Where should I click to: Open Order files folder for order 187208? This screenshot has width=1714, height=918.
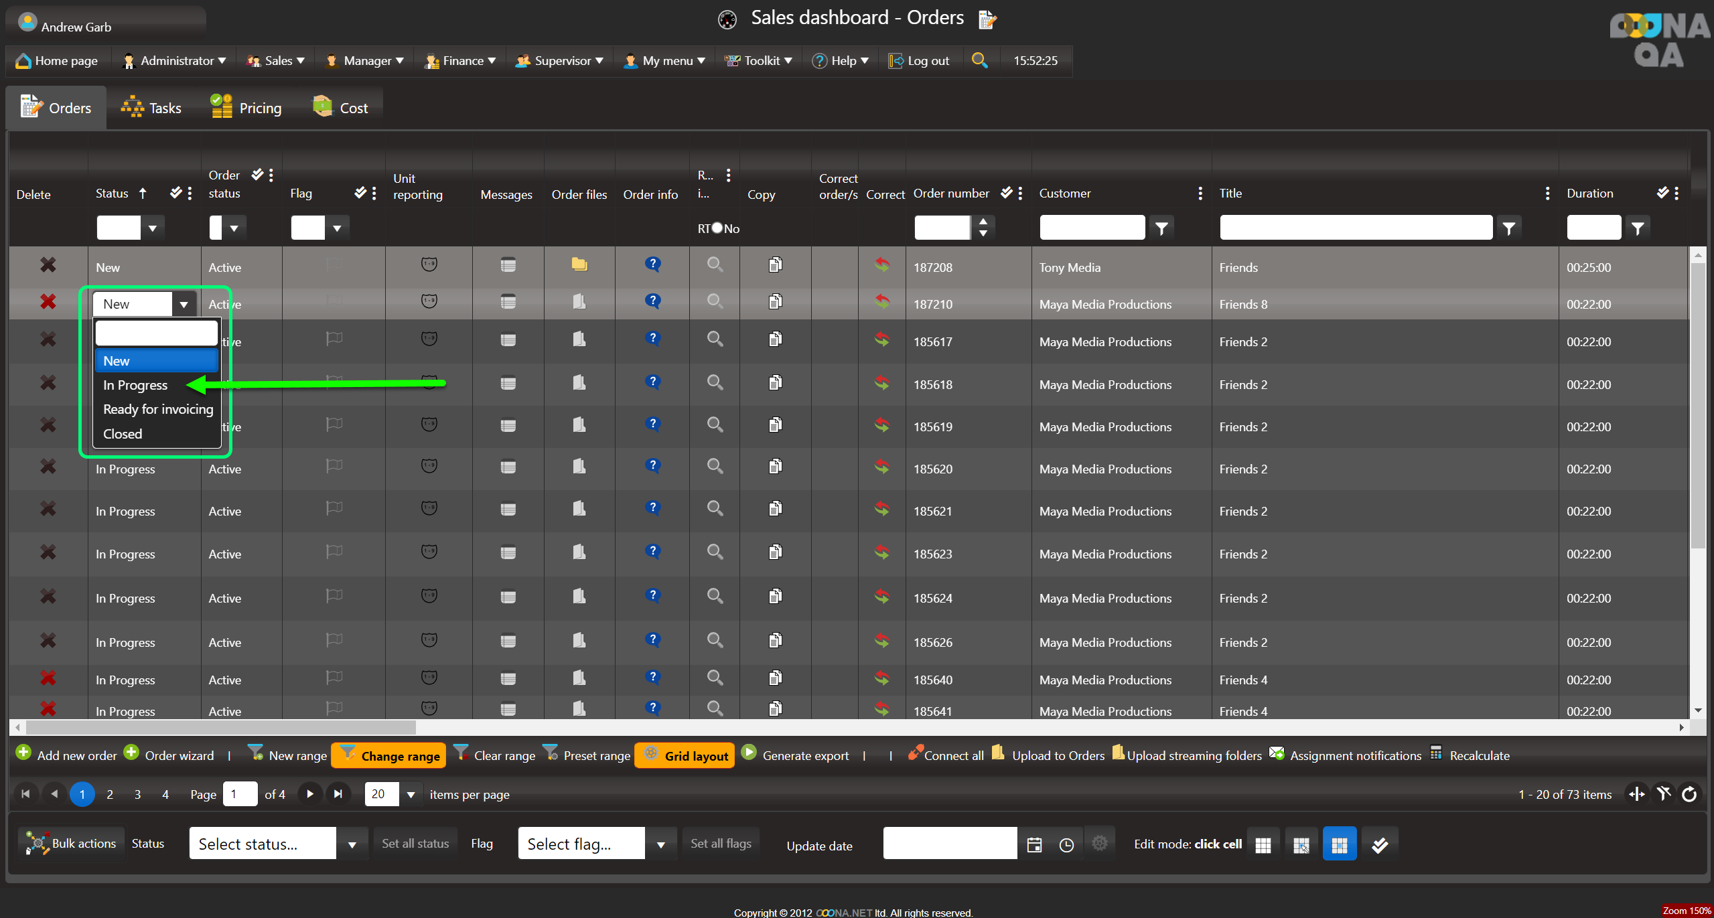tap(579, 265)
